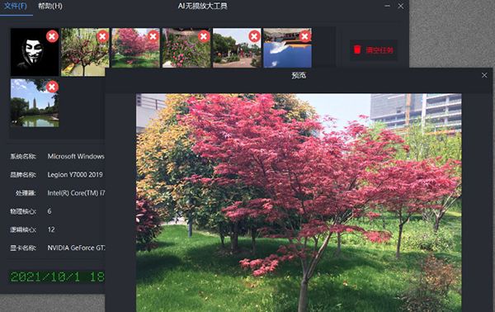Click the green digital date display
Image resolution: width=495 pixels, height=312 pixels.
point(57,277)
